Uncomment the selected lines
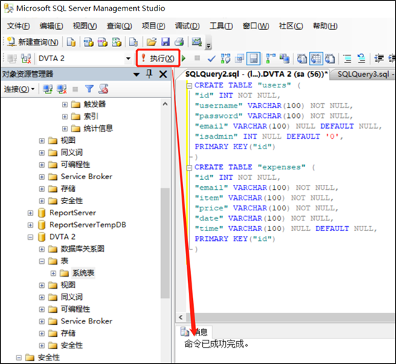This screenshot has width=396, height=364. point(361,58)
